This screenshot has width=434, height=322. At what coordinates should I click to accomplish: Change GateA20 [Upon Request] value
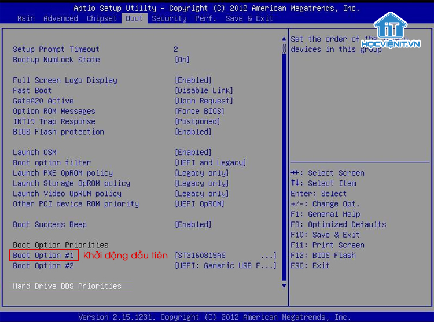click(x=204, y=101)
